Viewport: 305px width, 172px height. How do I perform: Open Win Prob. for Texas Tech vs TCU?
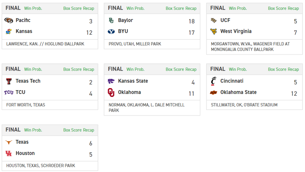[33, 69]
